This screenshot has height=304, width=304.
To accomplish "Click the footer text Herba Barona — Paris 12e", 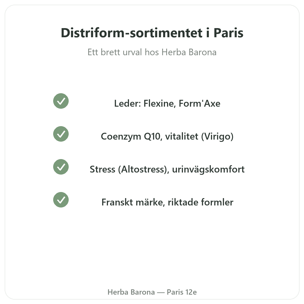I will point(152,292).
